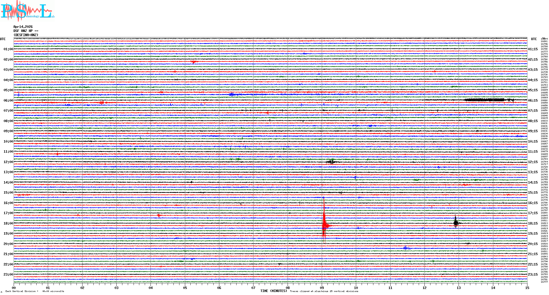
Task: Click the (DESFINA-HNZ) station name text
Action: (26, 35)
